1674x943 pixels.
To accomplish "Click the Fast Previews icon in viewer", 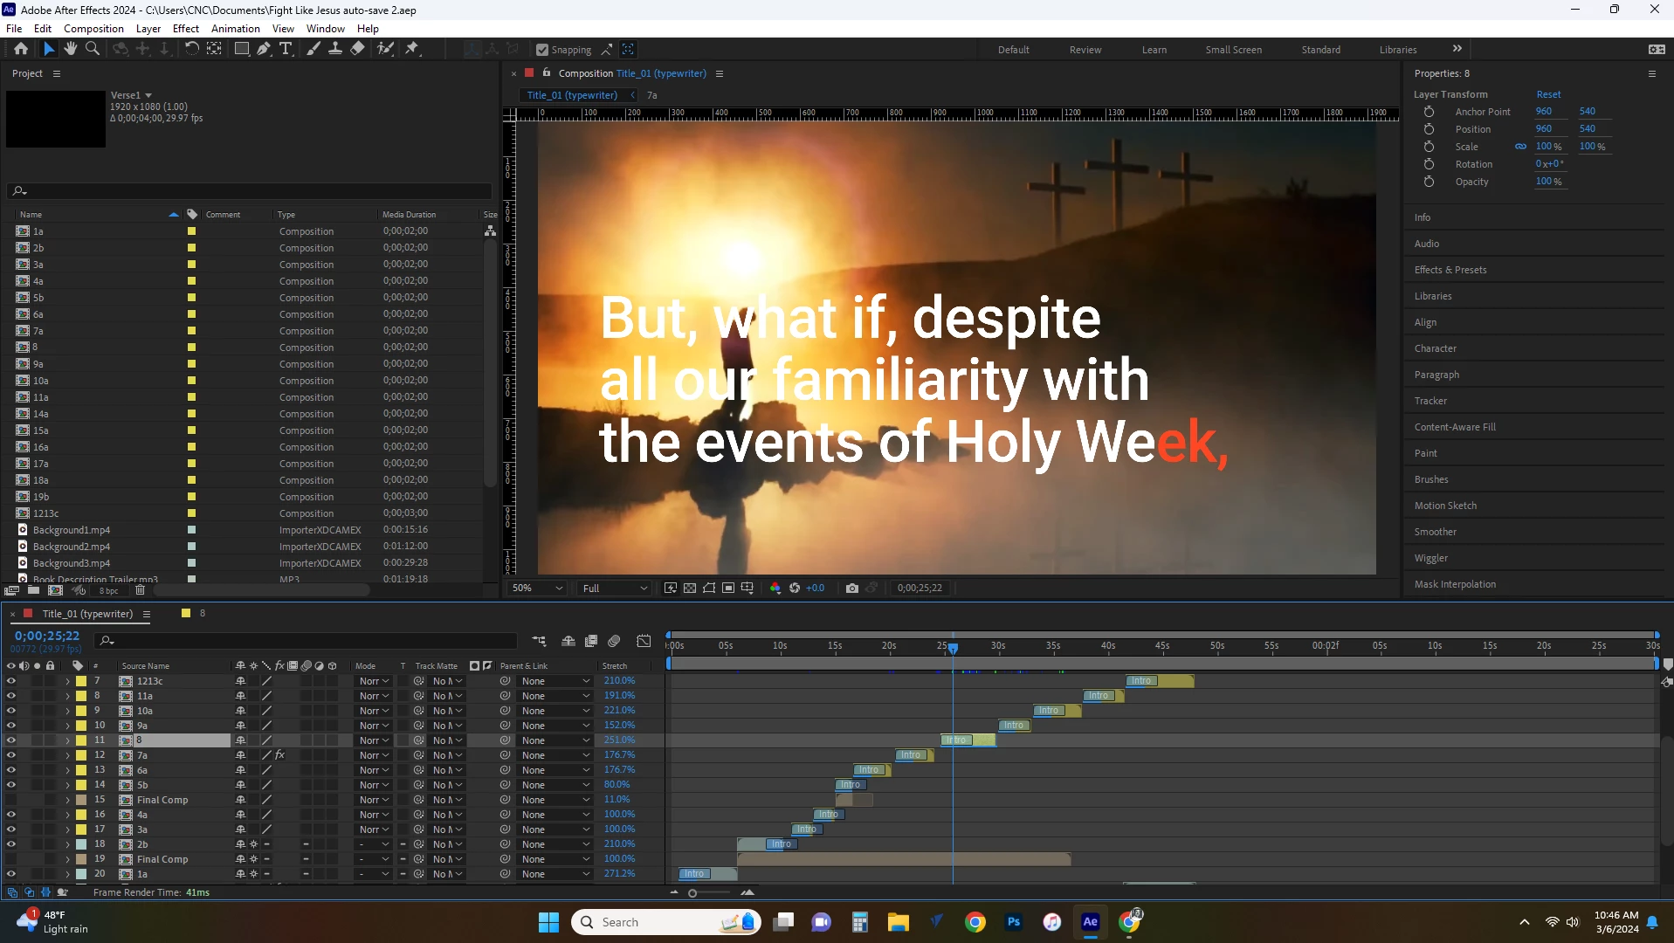I will [671, 588].
